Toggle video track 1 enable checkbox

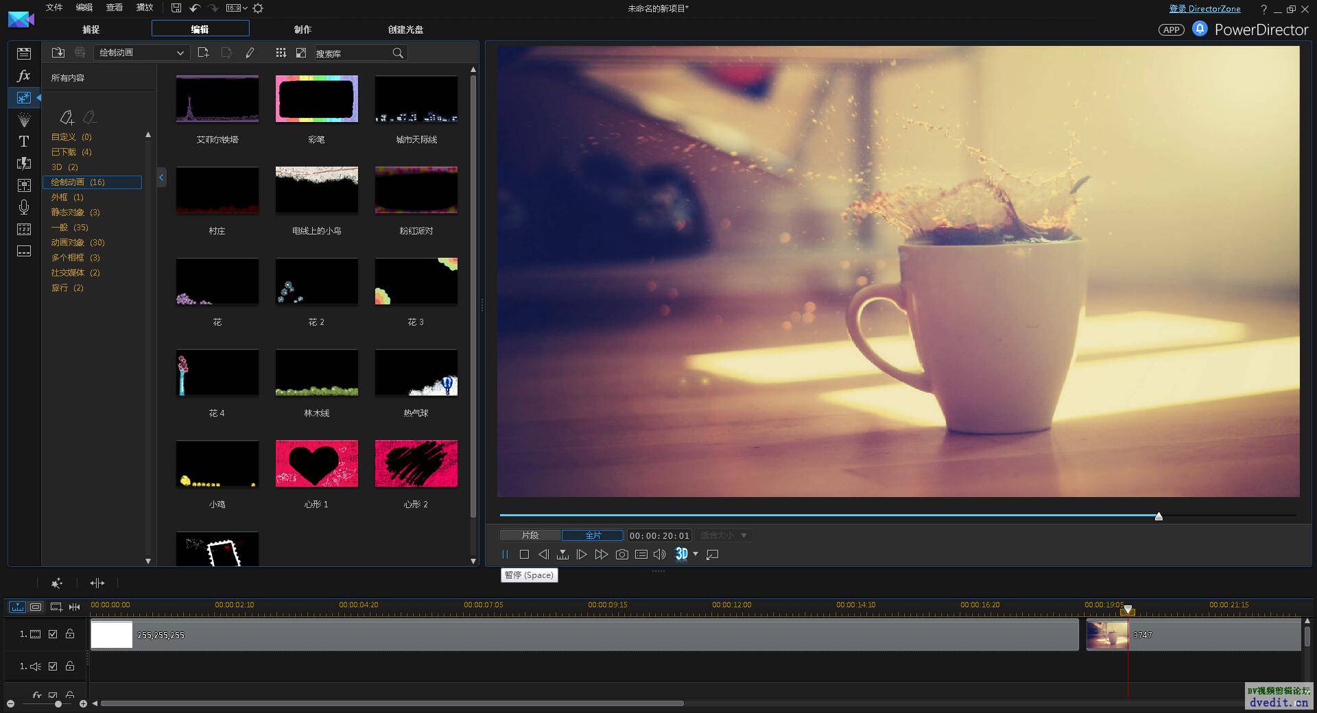53,634
